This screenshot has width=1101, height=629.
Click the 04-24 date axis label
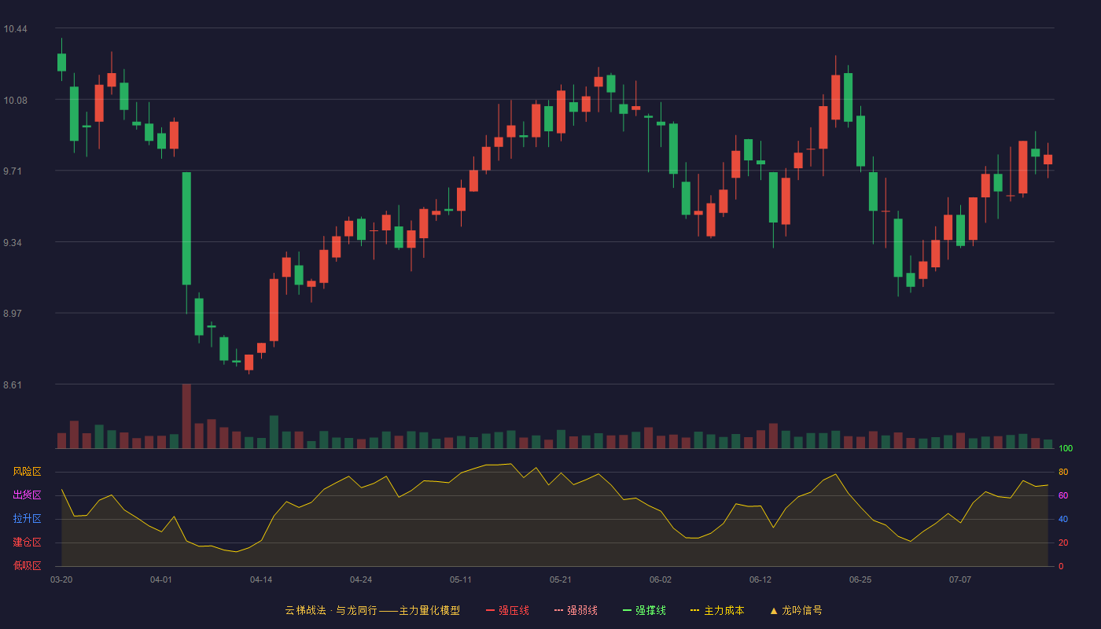pos(361,579)
